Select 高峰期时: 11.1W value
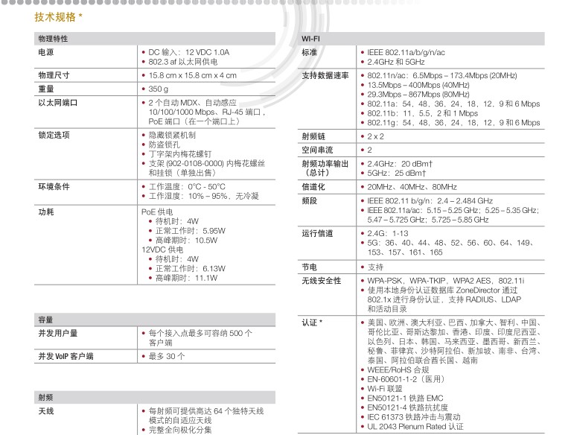 pos(186,278)
